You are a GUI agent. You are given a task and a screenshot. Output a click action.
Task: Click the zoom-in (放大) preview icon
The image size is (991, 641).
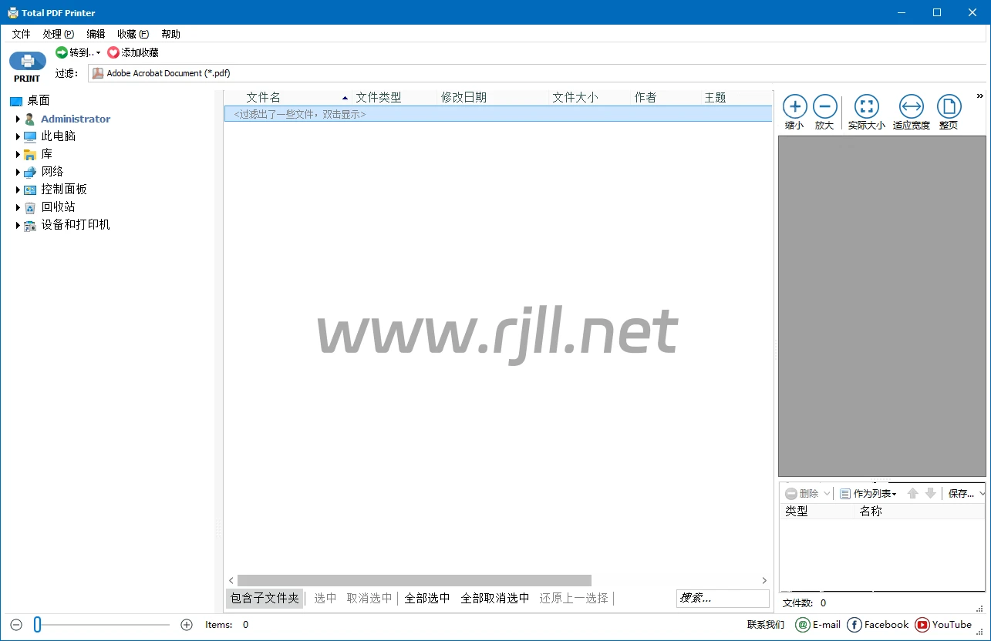click(x=824, y=107)
